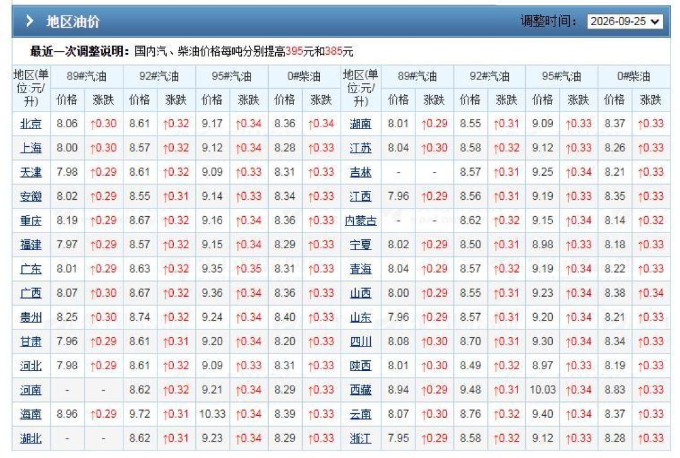Open the 浙江 region link
Image resolution: width=680 pixels, height=458 pixels.
pos(360,438)
